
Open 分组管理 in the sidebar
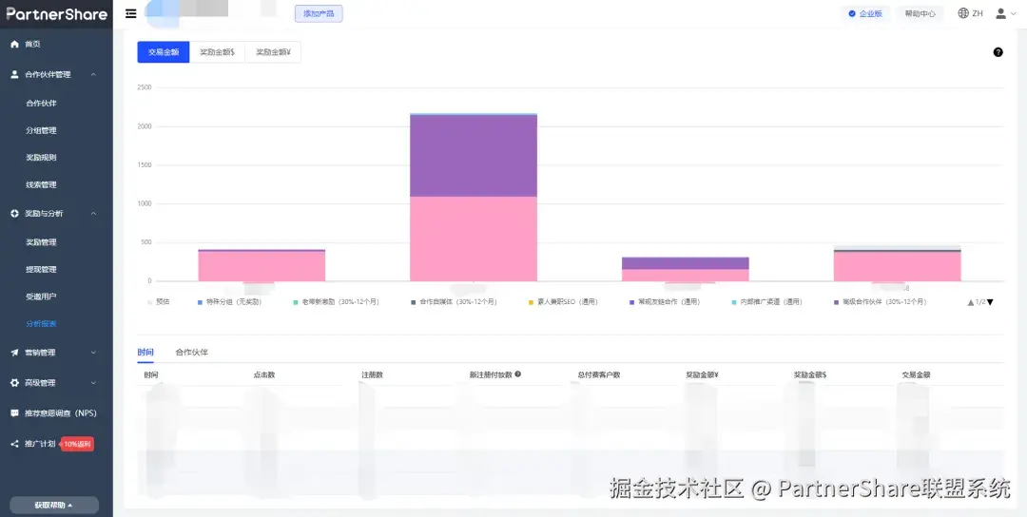click(41, 130)
